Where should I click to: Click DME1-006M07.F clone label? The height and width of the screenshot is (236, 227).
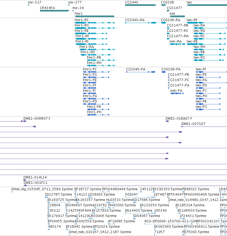(37, 119)
